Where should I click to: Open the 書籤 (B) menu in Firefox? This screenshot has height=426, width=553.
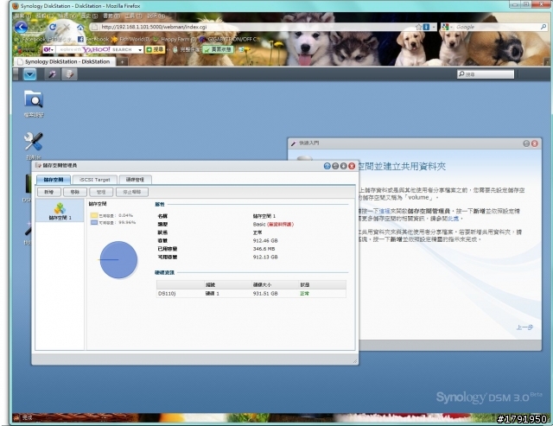[x=111, y=16]
